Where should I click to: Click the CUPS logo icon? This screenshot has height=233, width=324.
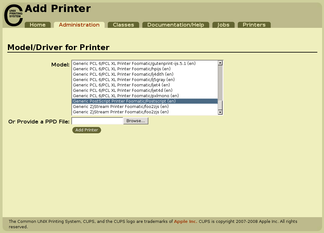click(13, 15)
